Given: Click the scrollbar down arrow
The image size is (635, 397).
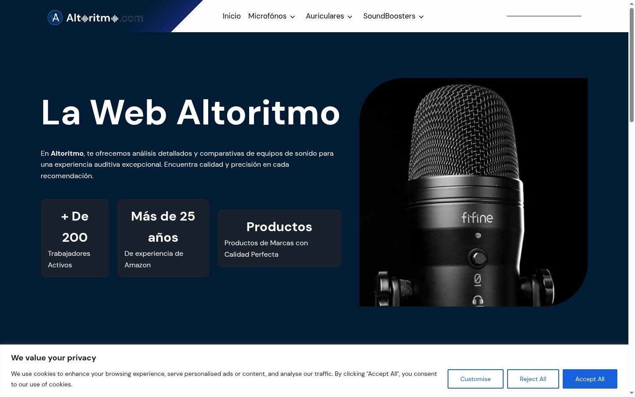Looking at the screenshot, I should 631,393.
